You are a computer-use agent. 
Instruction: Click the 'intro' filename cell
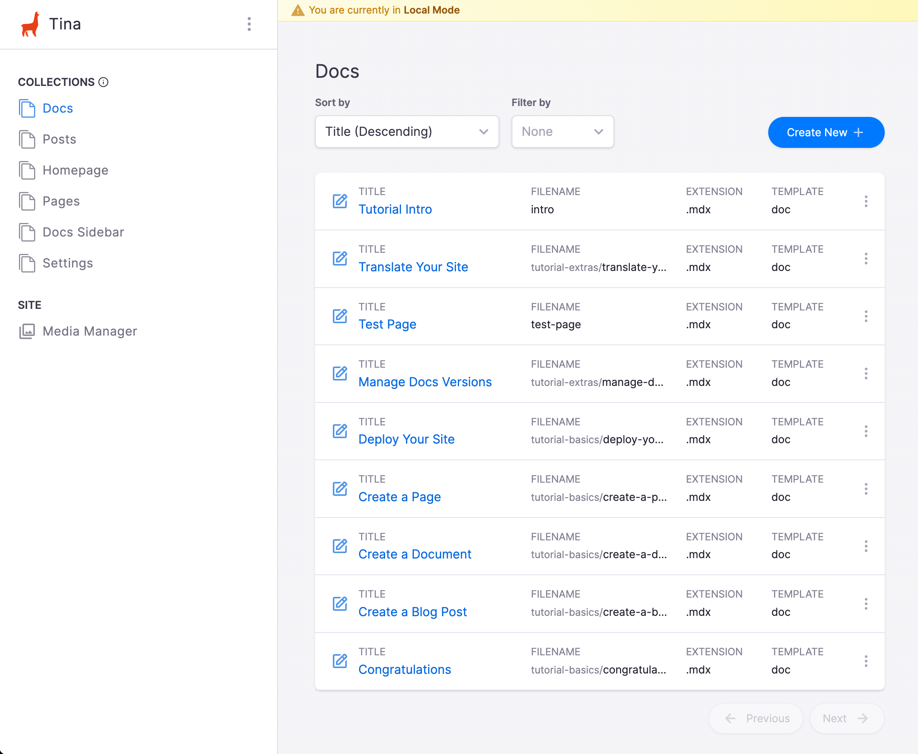(542, 210)
